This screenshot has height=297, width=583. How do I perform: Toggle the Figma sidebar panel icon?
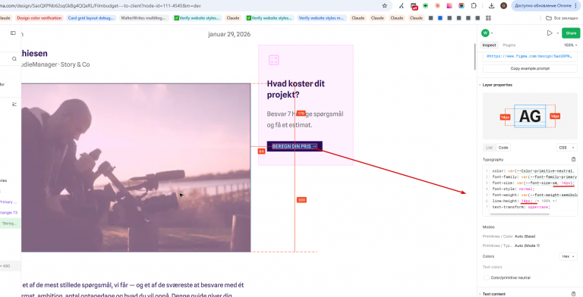(x=13, y=33)
